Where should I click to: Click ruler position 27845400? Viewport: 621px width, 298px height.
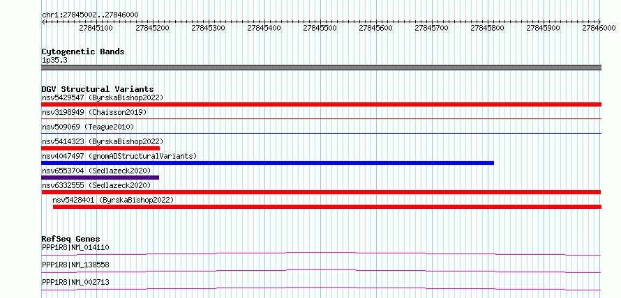coord(264,29)
